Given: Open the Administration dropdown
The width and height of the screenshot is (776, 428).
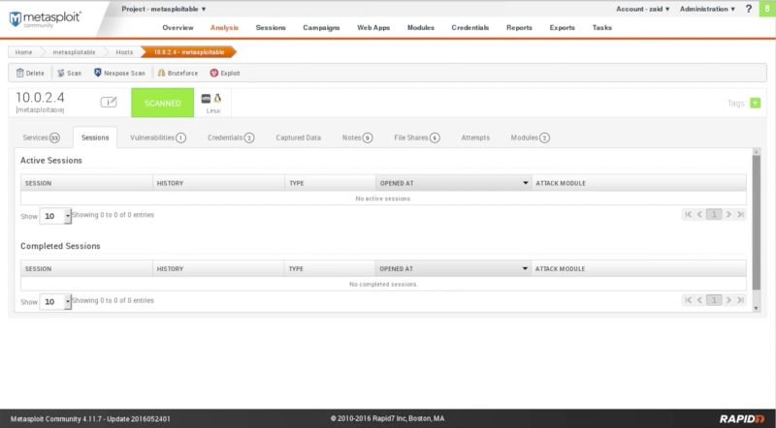Looking at the screenshot, I should coord(707,9).
